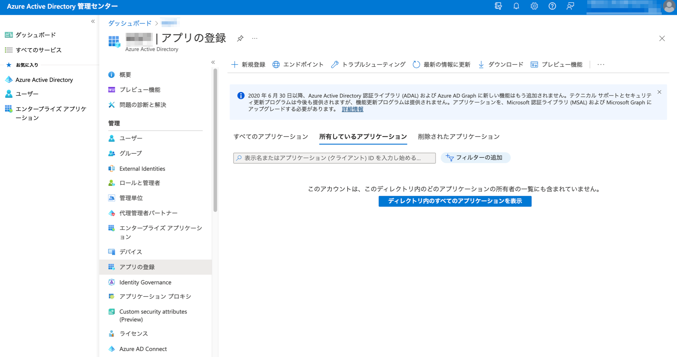Click the グループ icon in 管理 menu
The width and height of the screenshot is (677, 357).
[x=111, y=153]
